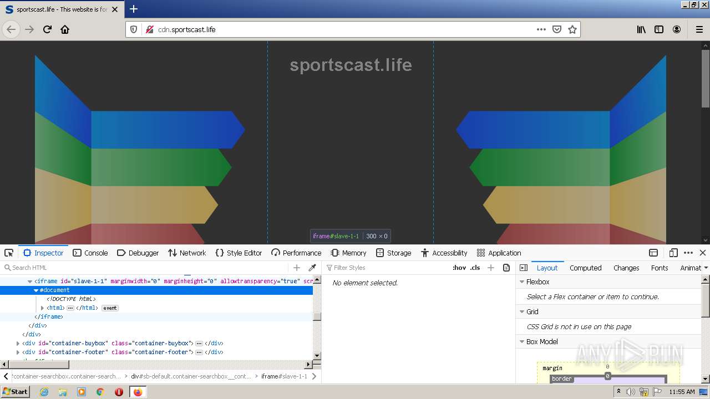Collapse the #document node
The width and height of the screenshot is (710, 399).
(x=36, y=290)
